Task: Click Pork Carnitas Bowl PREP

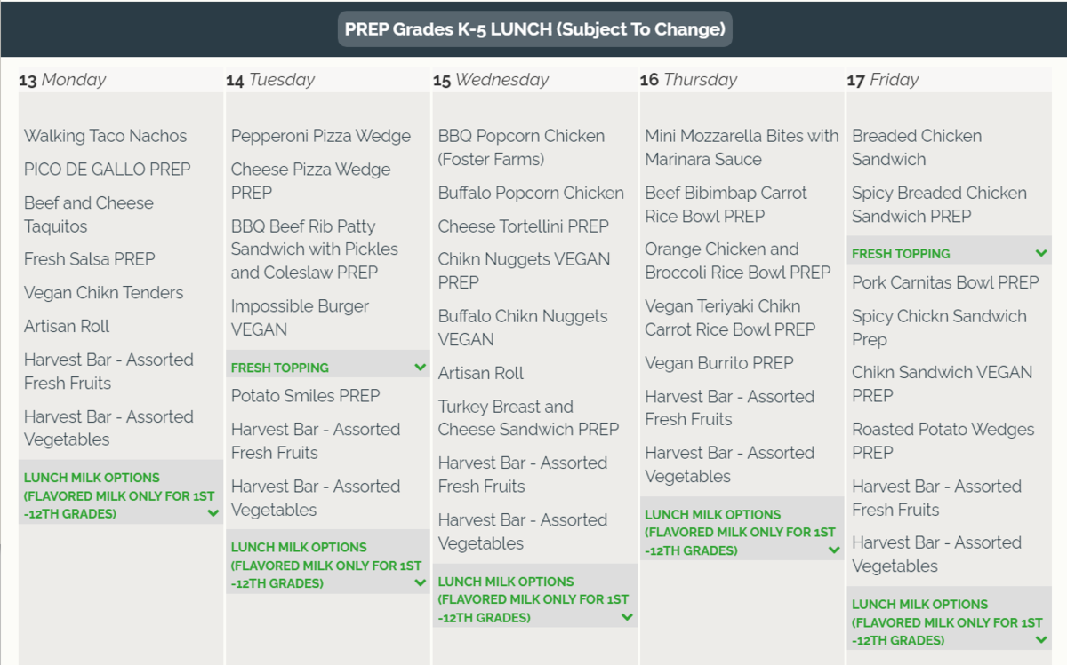Action: pyautogui.click(x=944, y=282)
